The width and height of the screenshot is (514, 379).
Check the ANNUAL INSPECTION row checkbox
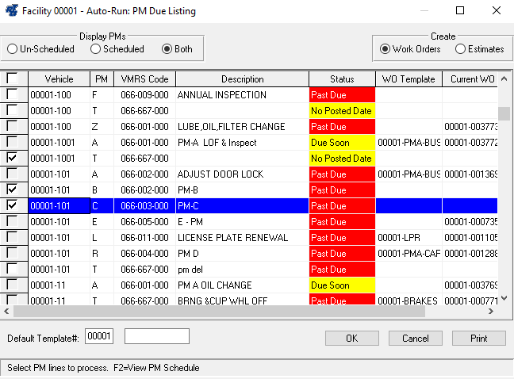[x=12, y=95]
